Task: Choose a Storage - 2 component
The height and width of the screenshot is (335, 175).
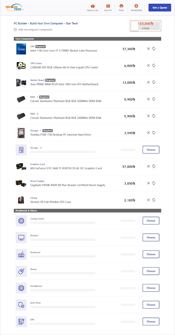Action: (151, 149)
